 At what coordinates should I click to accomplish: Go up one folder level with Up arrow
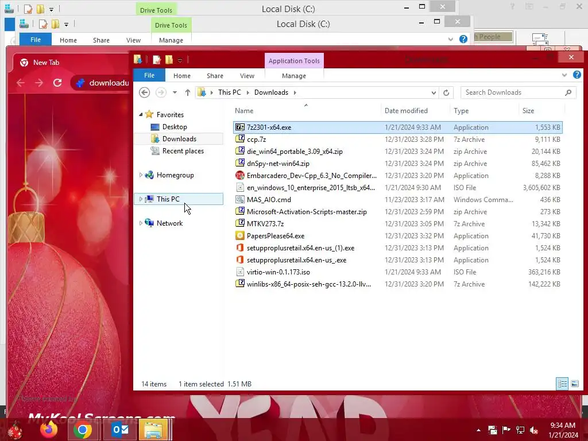click(x=188, y=92)
